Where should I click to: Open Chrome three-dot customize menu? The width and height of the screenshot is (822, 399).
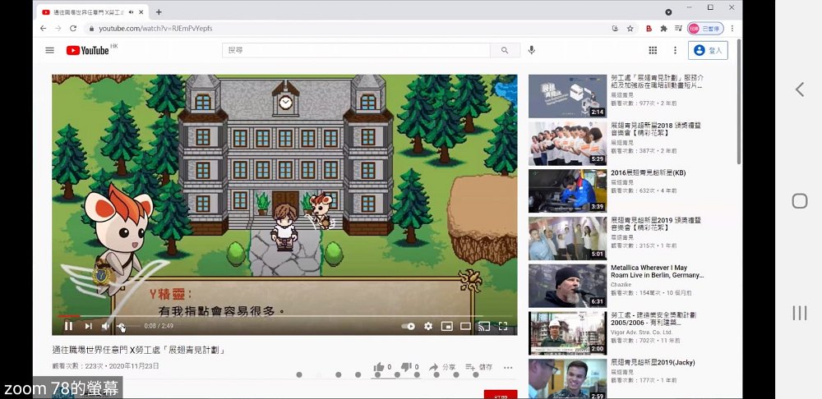(x=732, y=28)
